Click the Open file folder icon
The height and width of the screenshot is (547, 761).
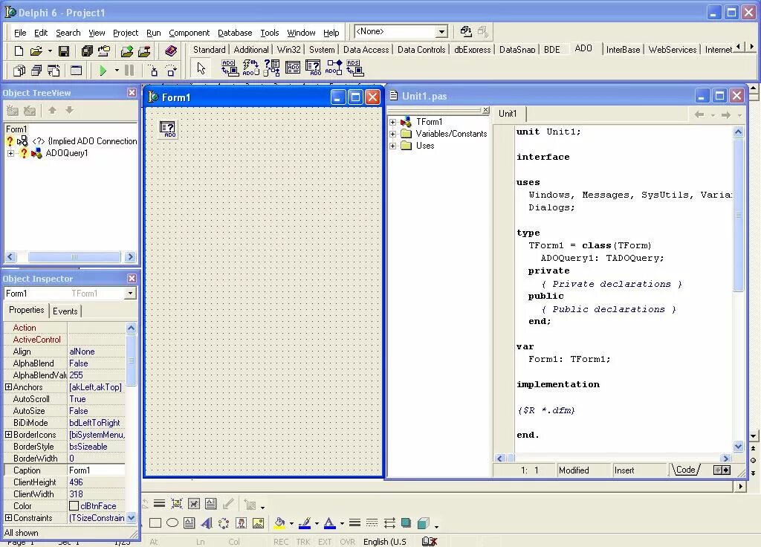point(36,51)
